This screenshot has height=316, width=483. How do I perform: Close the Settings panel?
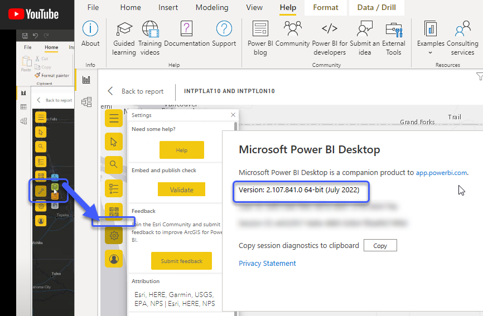tap(233, 115)
